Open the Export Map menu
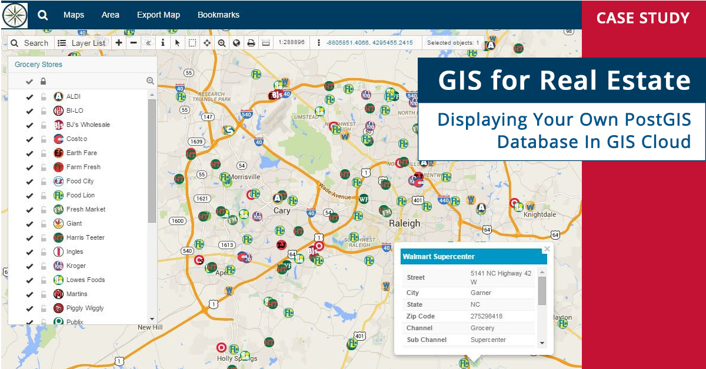This screenshot has height=369, width=706. tap(158, 15)
